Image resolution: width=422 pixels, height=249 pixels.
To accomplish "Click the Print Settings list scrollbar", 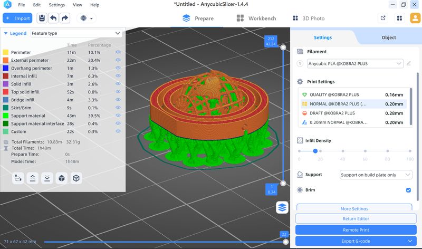I will [411, 107].
